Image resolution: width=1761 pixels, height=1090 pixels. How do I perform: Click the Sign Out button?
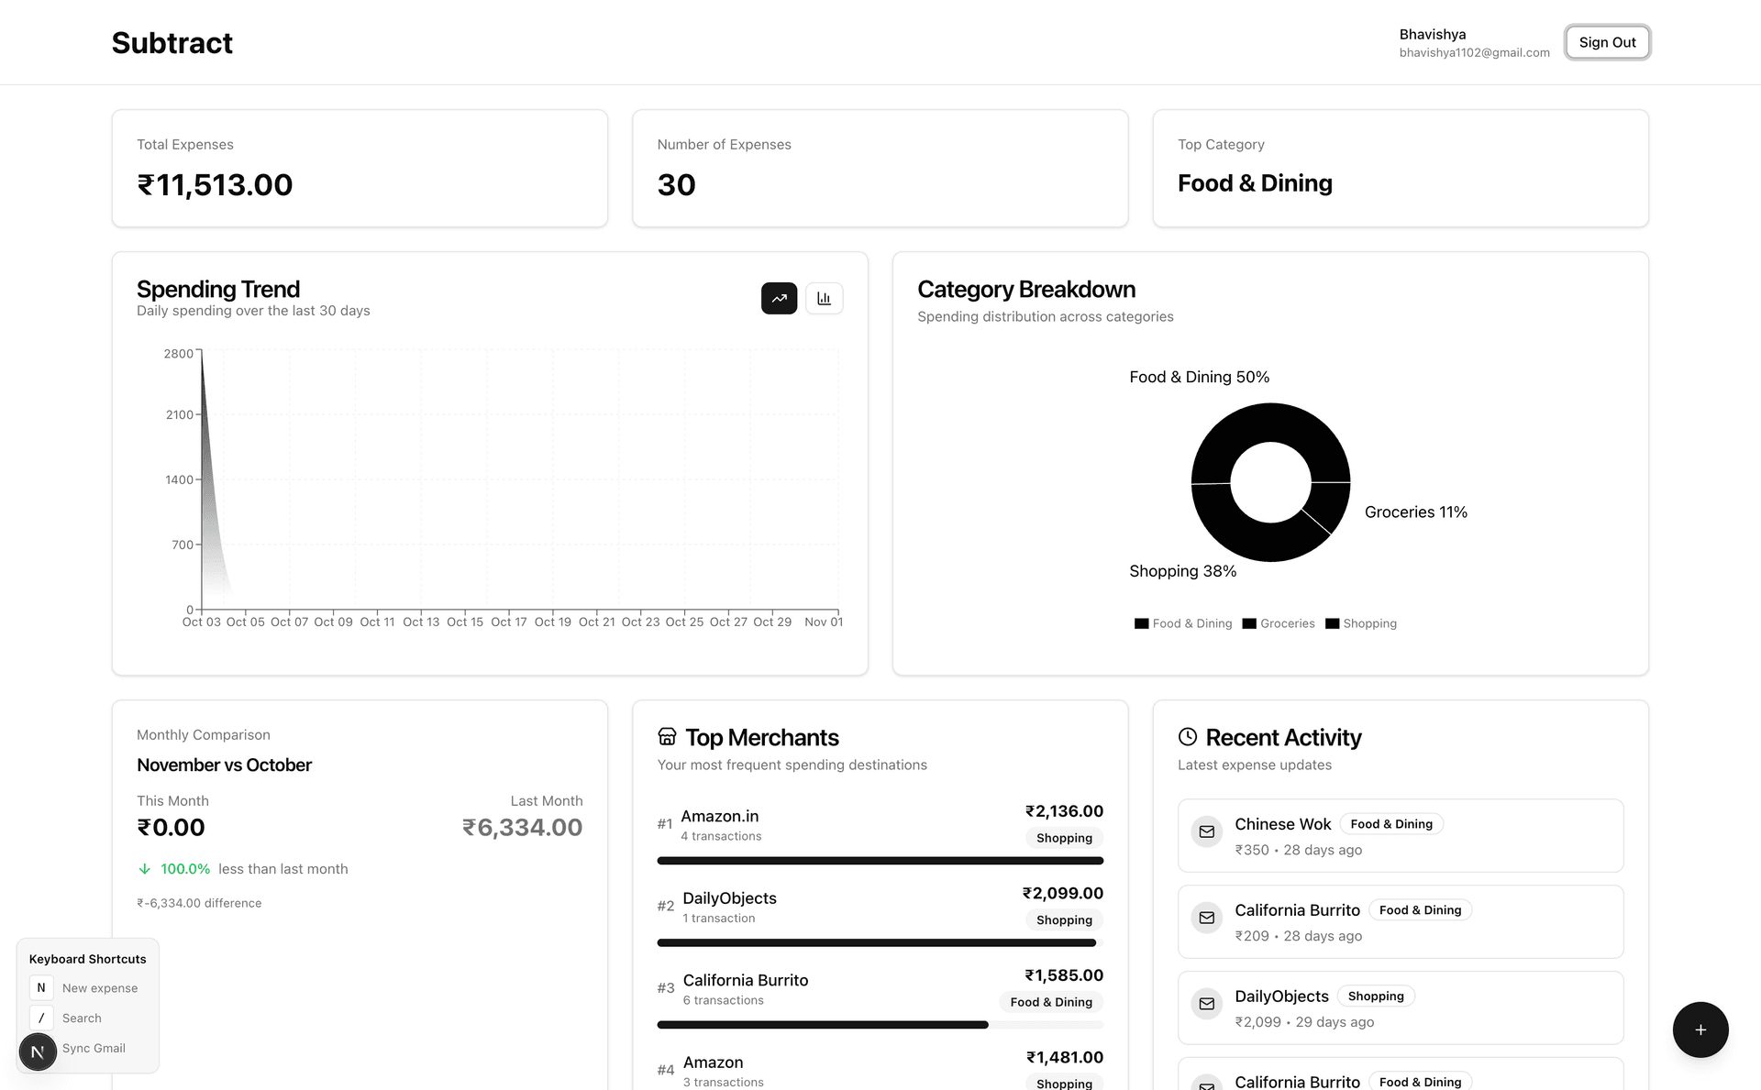coord(1607,42)
